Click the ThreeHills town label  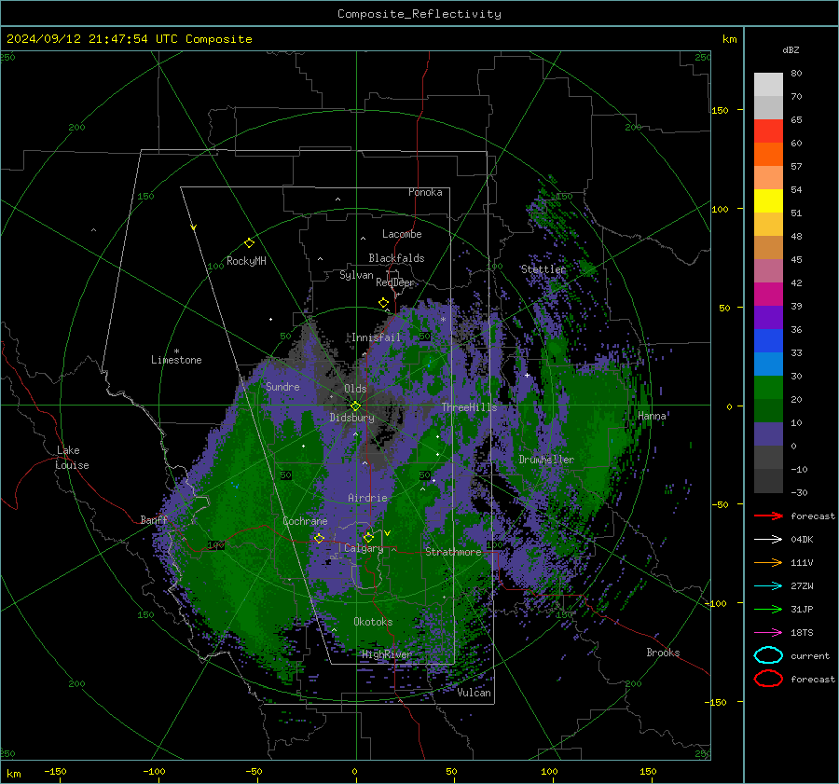469,407
